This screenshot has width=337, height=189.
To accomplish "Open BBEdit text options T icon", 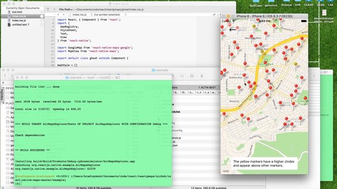I will pos(48,9).
